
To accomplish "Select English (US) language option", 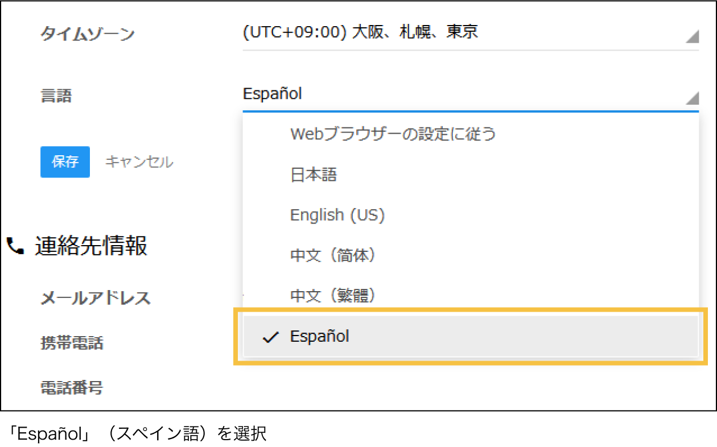I will (337, 215).
